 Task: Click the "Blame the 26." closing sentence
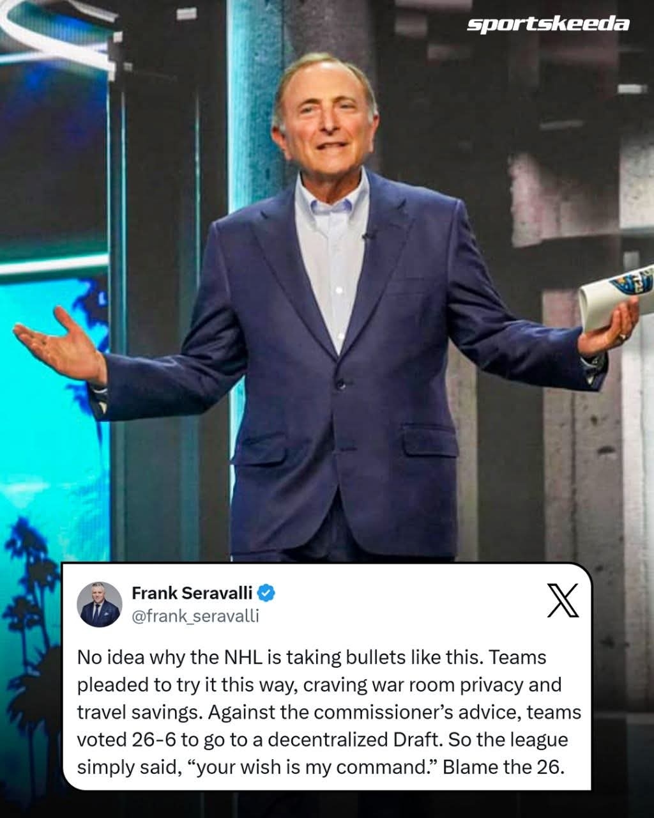pos(504,767)
